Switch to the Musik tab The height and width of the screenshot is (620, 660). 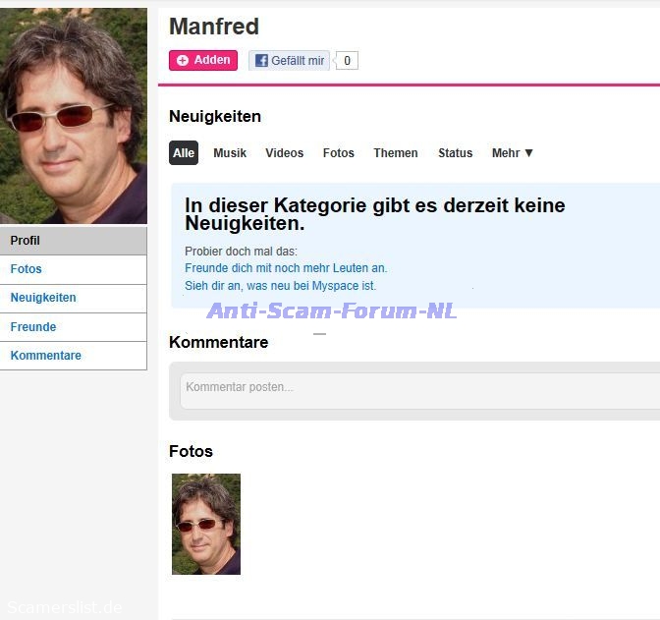coord(230,153)
